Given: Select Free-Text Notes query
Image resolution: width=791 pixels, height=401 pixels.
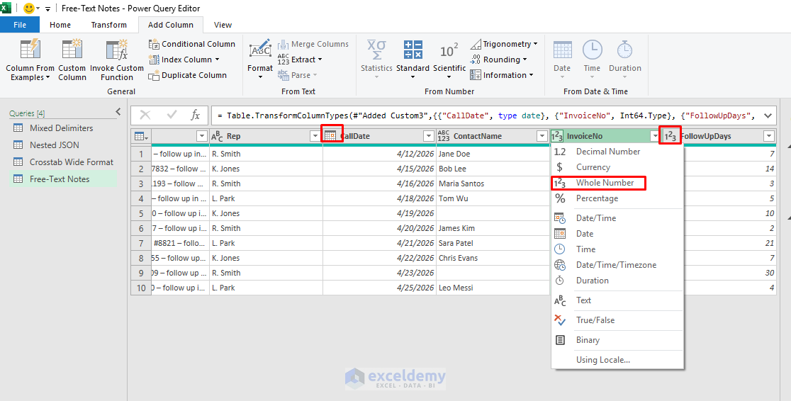Looking at the screenshot, I should pos(62,179).
